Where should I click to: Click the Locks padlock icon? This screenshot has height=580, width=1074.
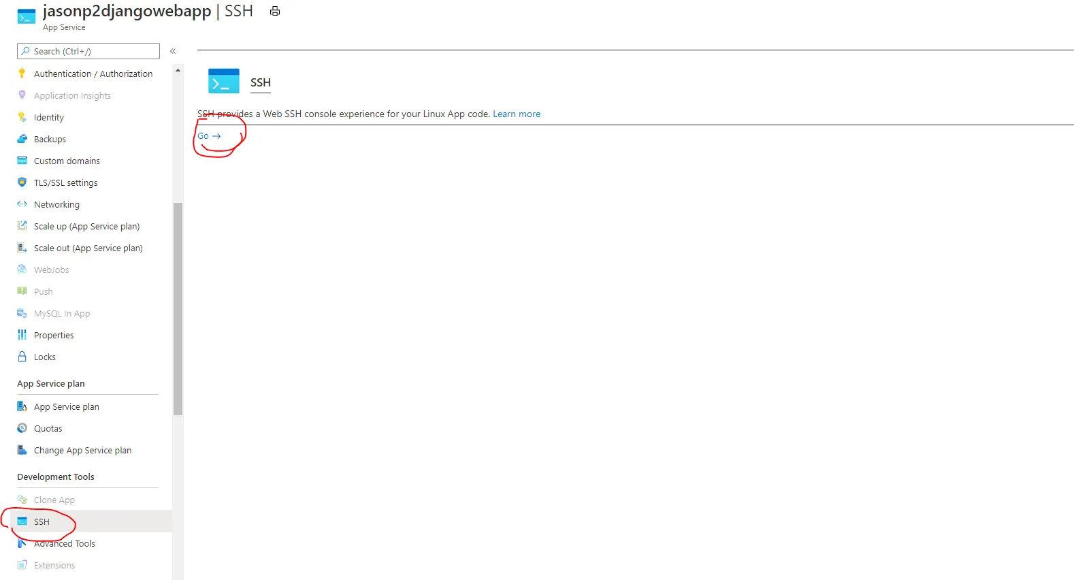tap(22, 357)
